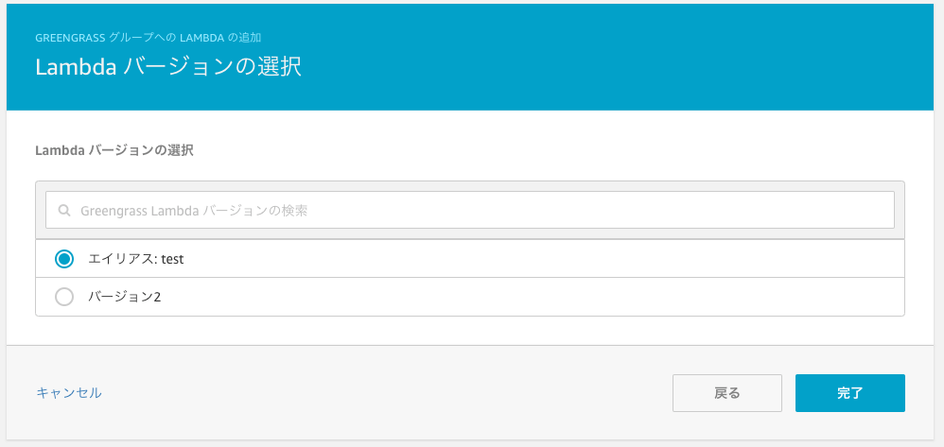Click the magnifying glass search icon
Screen dimensions: 944x447
(x=64, y=211)
